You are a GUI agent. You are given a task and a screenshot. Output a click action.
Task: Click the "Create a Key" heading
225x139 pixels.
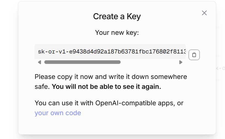117,16
